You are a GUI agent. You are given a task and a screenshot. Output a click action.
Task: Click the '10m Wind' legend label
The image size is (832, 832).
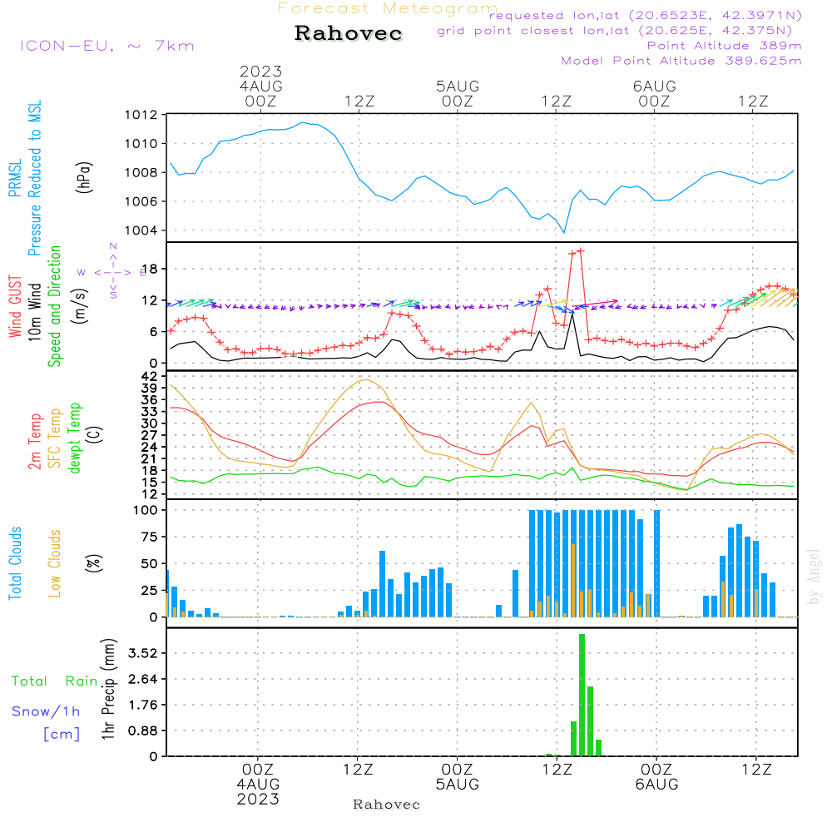coord(34,312)
